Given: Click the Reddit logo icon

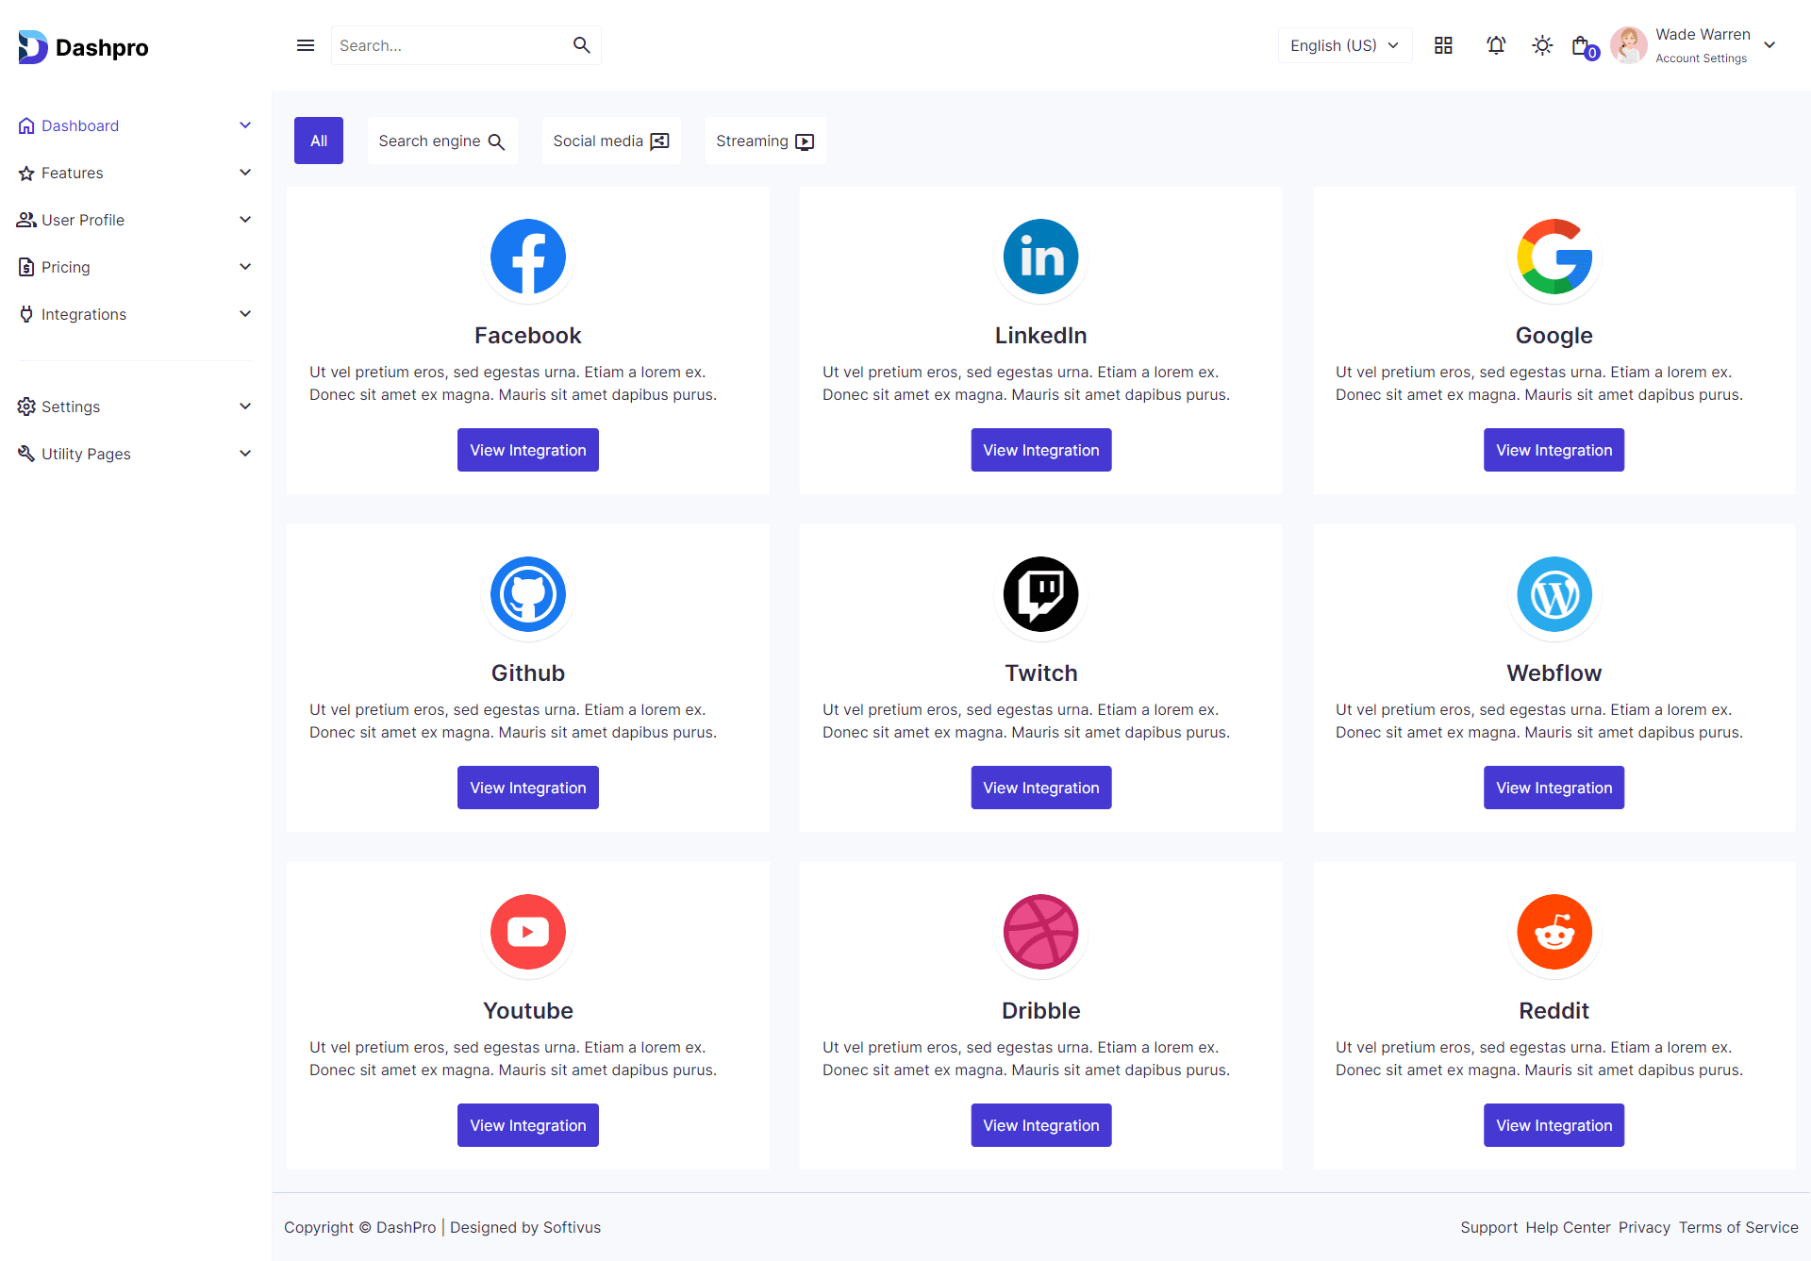Looking at the screenshot, I should (1553, 932).
